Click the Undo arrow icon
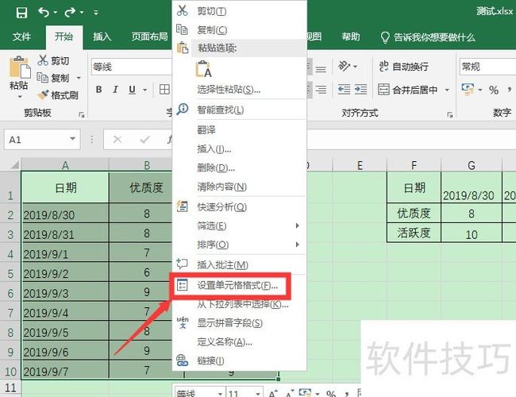 (44, 13)
